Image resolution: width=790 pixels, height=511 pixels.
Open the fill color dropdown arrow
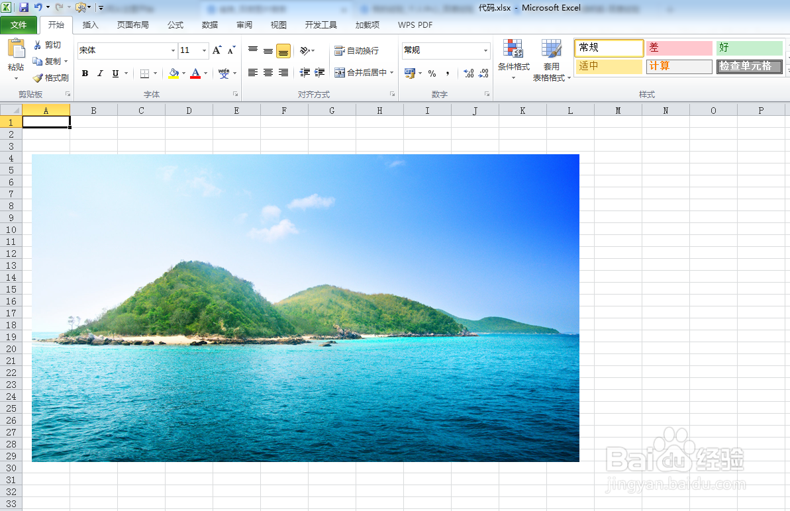pos(183,73)
